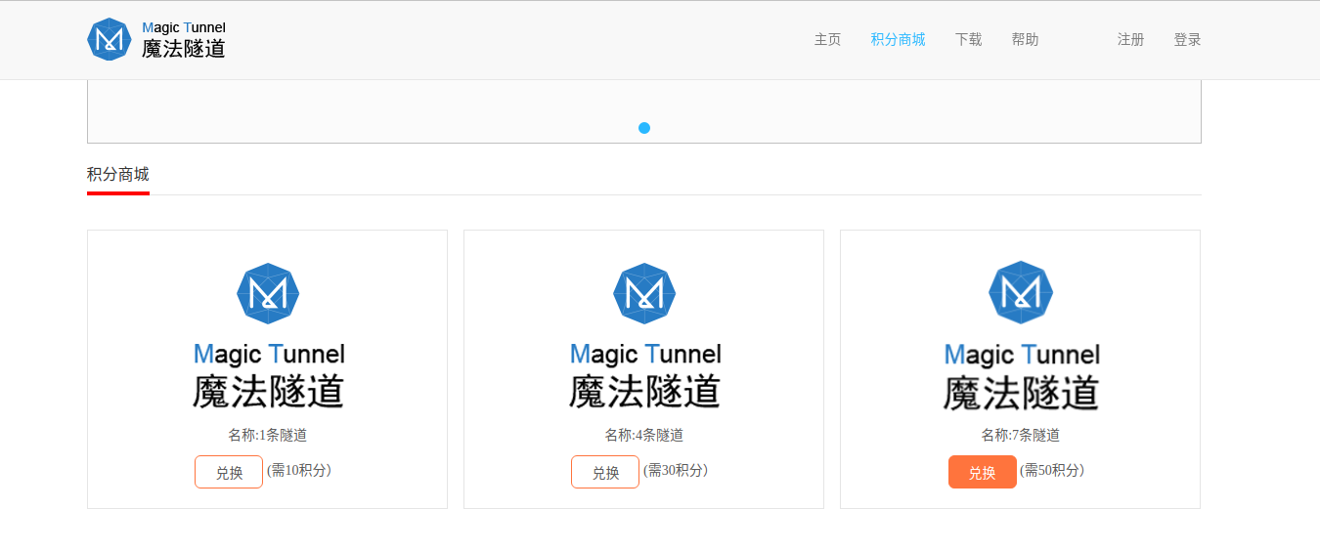Viewport: 1320px width, 552px height.
Task: Select the blue carousel indicator dot
Action: (x=644, y=128)
